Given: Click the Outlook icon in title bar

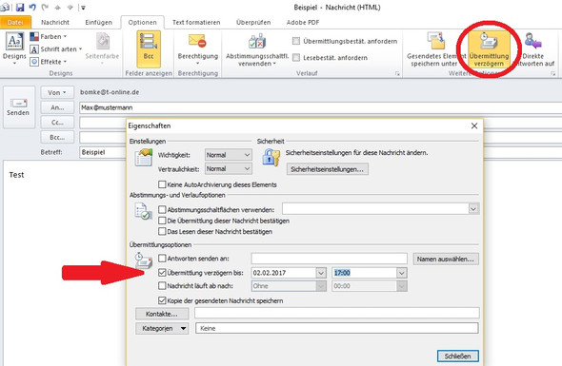Looking at the screenshot, I should point(6,7).
